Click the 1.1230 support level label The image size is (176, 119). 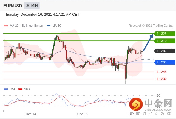coord(162,79)
